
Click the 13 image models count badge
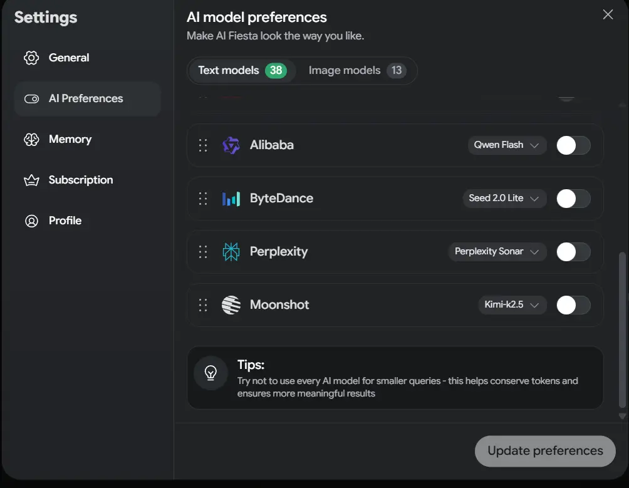(397, 71)
